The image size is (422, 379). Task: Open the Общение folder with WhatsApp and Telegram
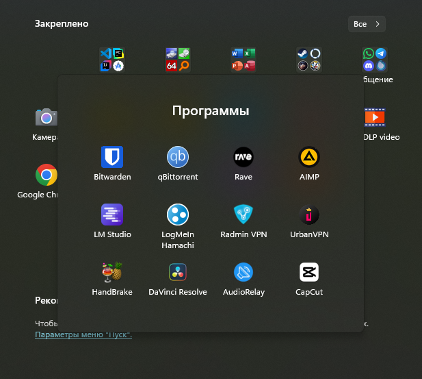375,60
